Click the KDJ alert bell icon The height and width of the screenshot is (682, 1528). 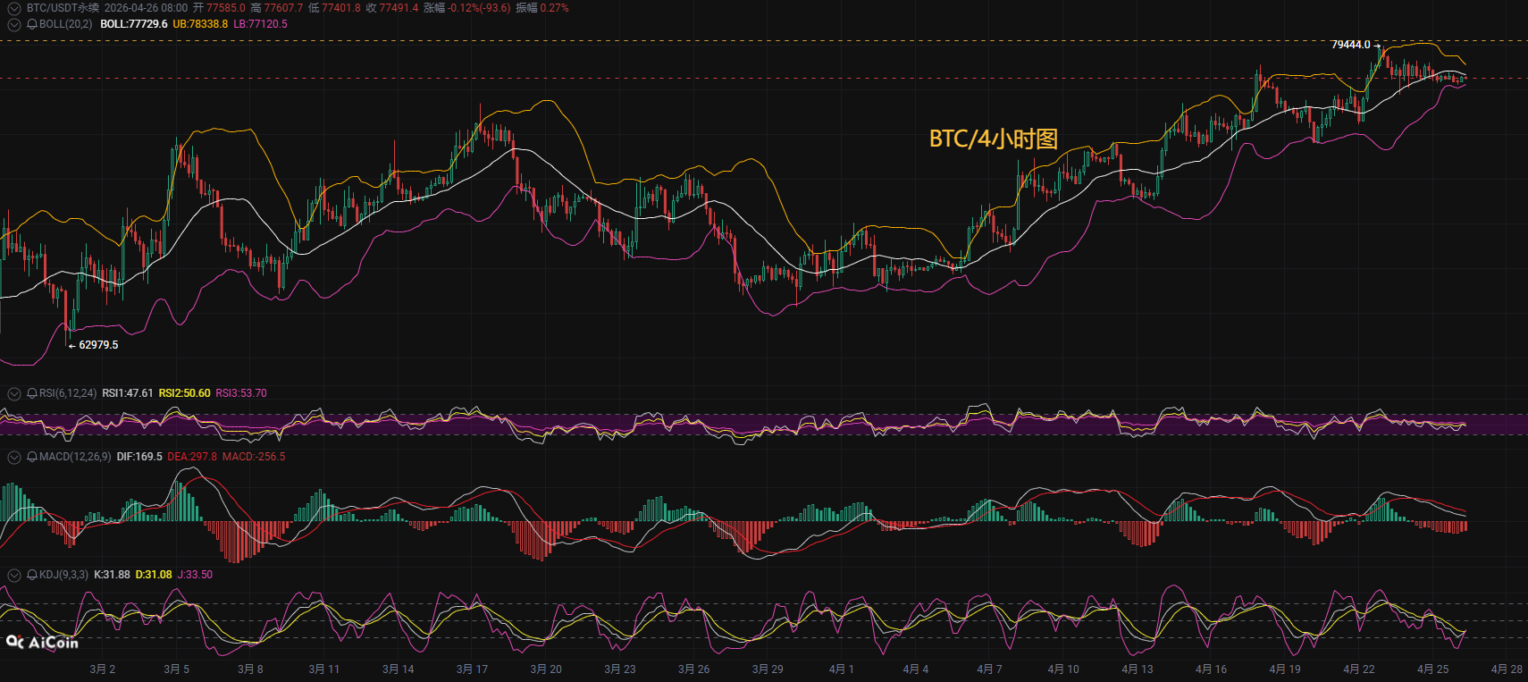(32, 575)
